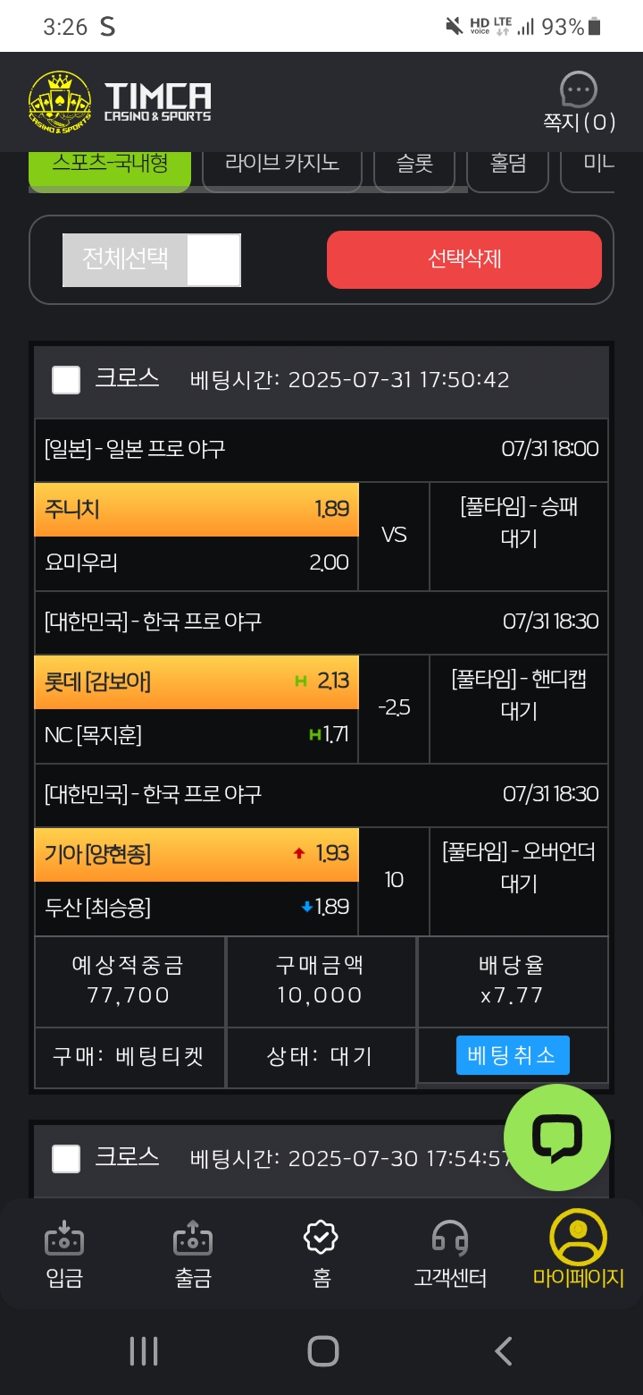Click the blue 베팅취소 button
Image resolution: width=643 pixels, height=1395 pixels.
[x=513, y=1055]
